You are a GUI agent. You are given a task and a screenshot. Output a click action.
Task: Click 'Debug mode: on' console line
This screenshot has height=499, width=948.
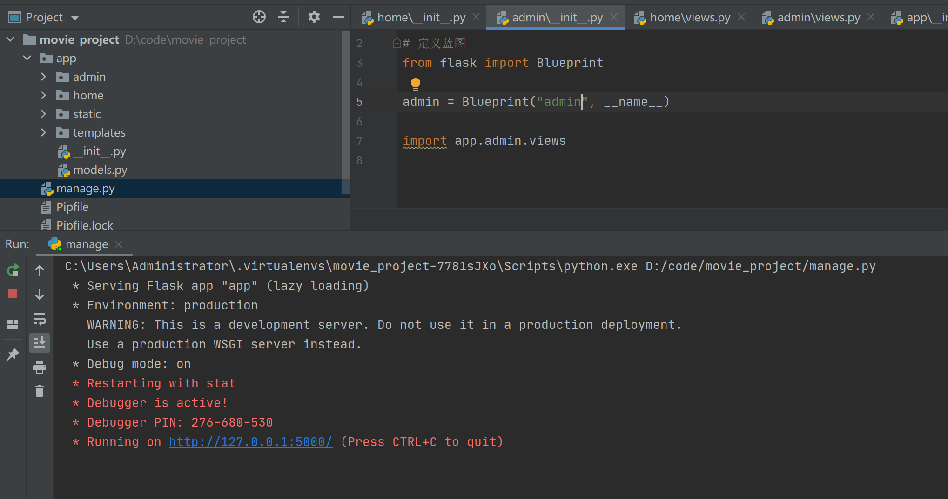pos(139,364)
